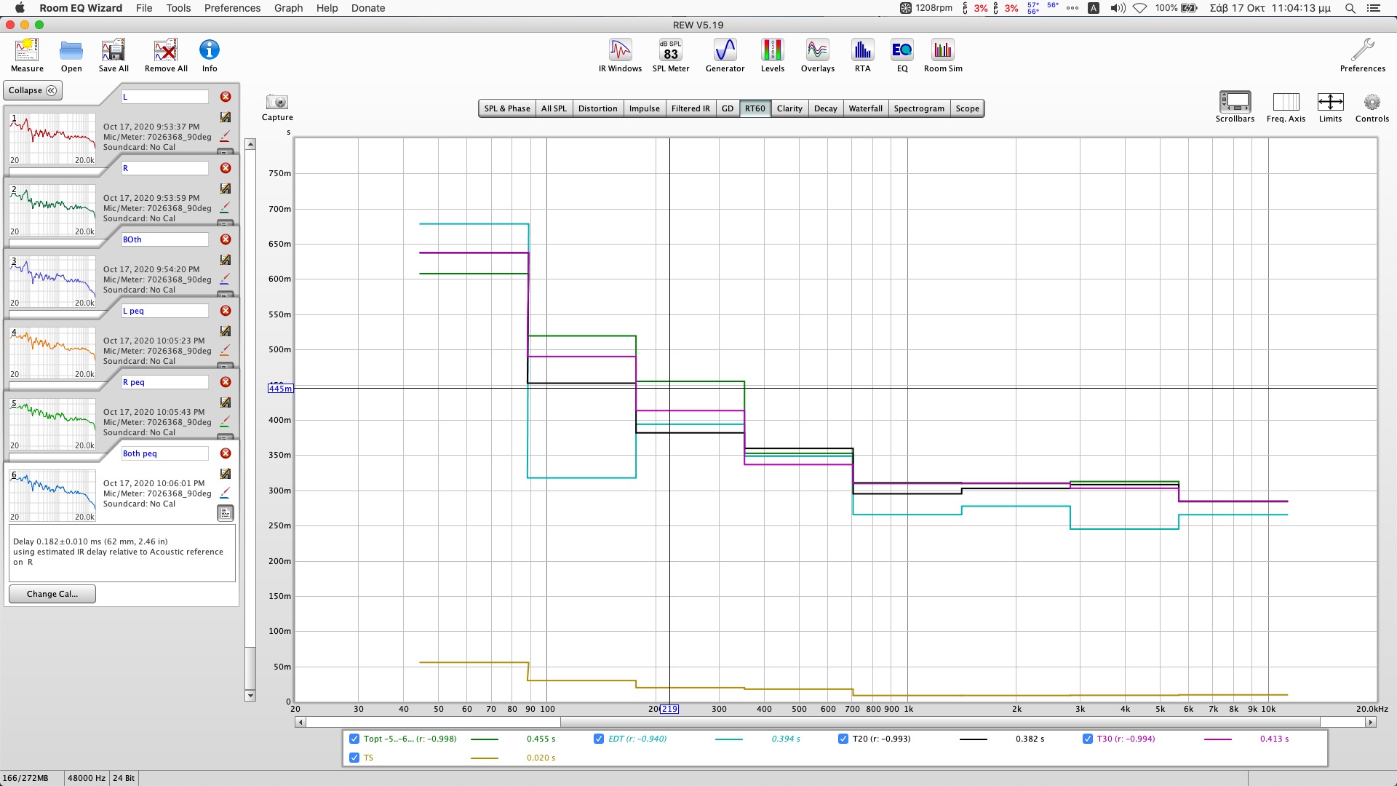The height and width of the screenshot is (786, 1397).
Task: Remove the BOth measurement
Action: pyautogui.click(x=226, y=239)
